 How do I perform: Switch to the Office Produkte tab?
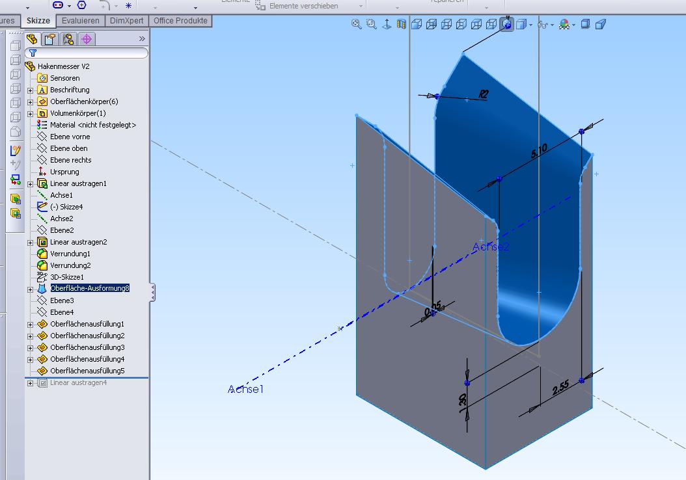point(180,21)
